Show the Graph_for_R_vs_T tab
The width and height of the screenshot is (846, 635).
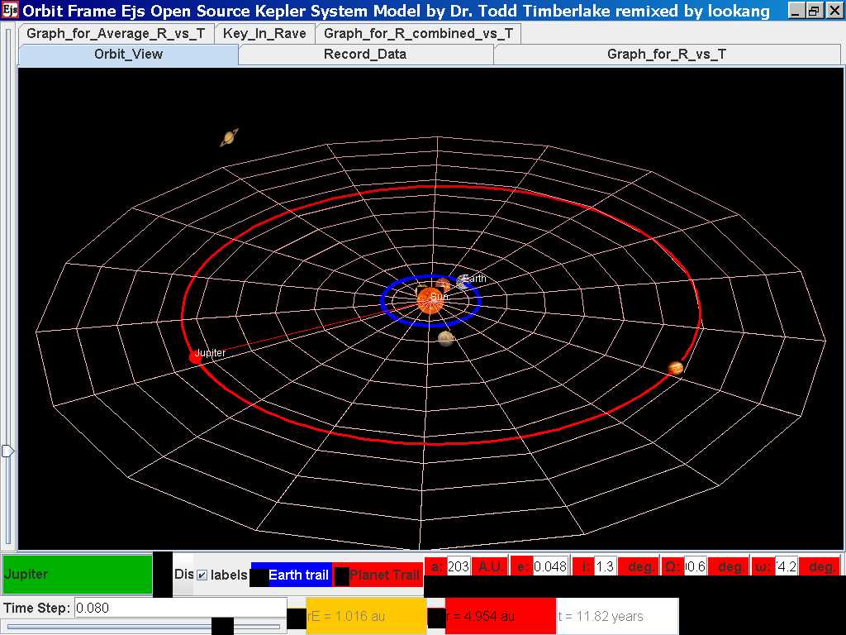tap(667, 54)
